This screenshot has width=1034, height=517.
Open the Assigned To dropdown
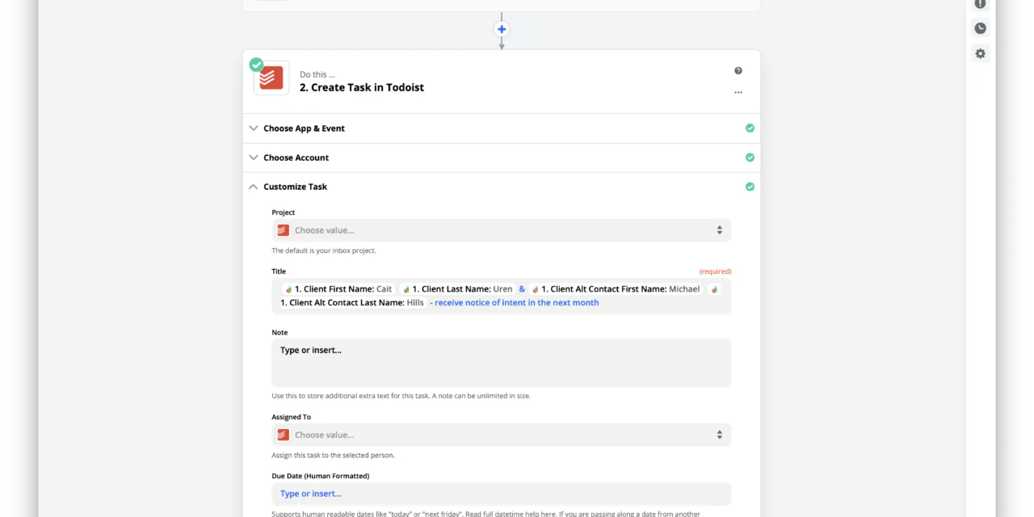(501, 435)
